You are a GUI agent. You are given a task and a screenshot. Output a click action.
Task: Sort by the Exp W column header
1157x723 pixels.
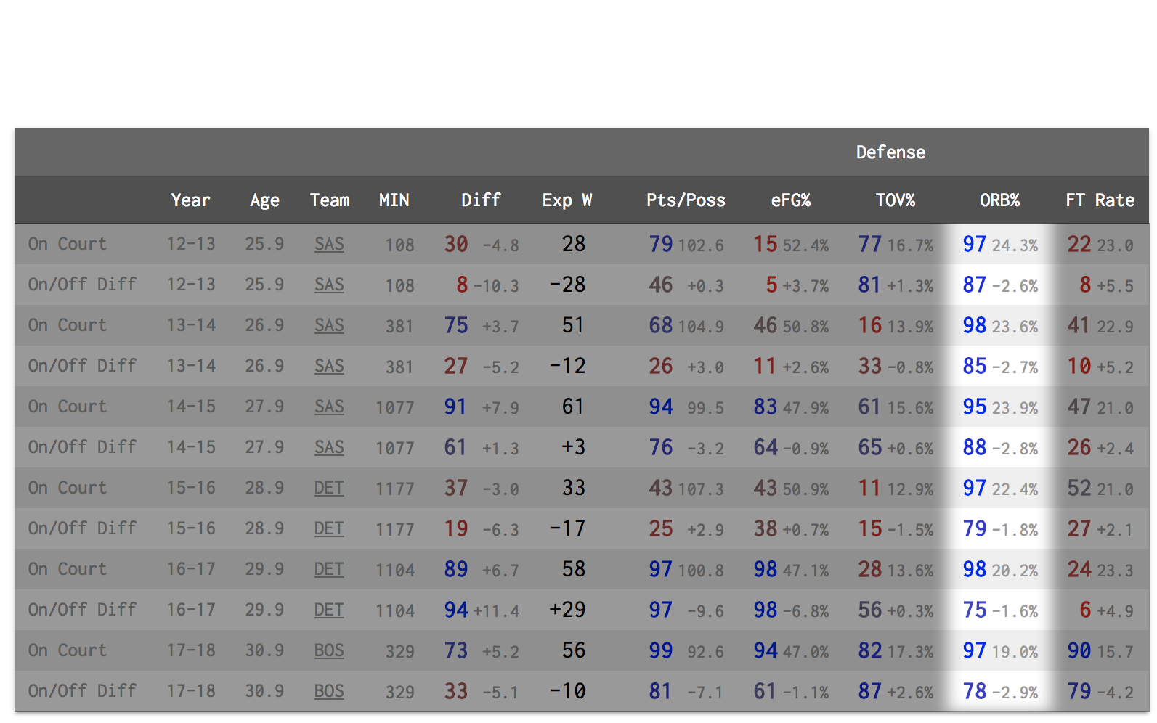click(567, 200)
